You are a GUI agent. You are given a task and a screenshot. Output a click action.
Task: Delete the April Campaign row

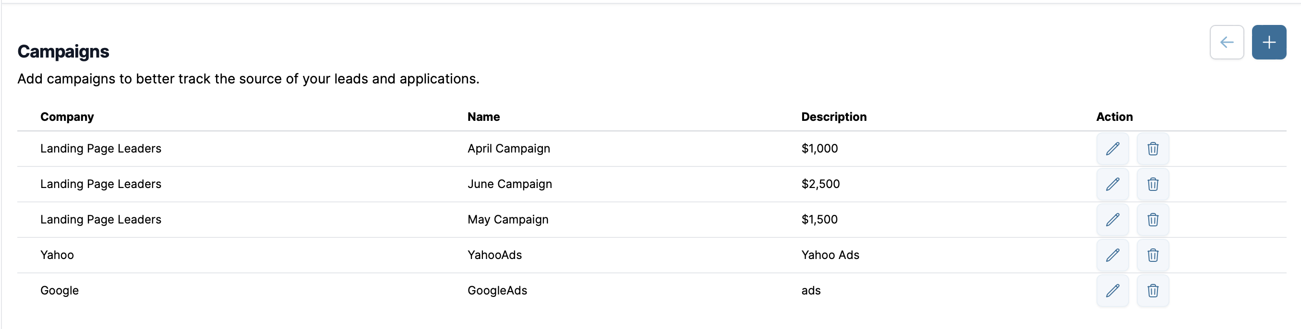[x=1153, y=149]
